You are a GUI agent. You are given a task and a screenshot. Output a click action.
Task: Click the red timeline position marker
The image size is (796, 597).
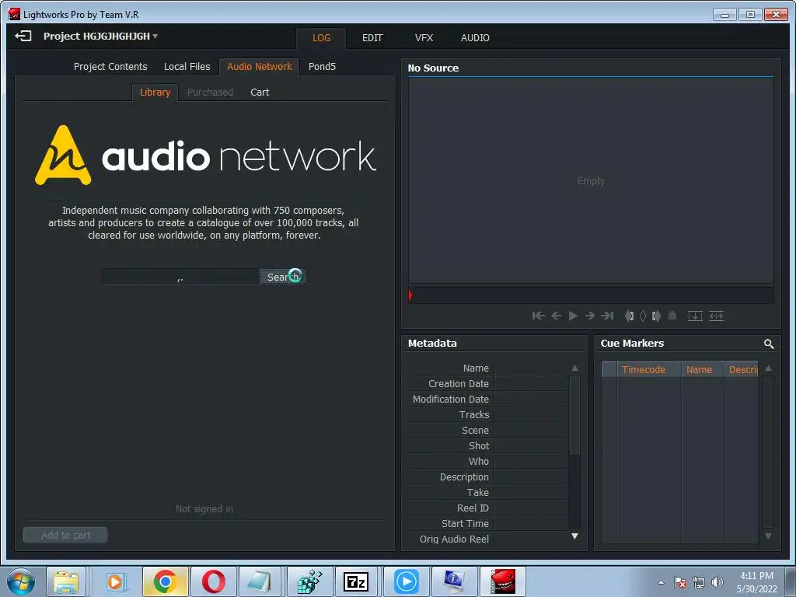(x=410, y=295)
